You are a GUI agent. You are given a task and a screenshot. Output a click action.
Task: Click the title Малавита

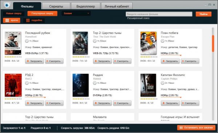(x=100, y=117)
